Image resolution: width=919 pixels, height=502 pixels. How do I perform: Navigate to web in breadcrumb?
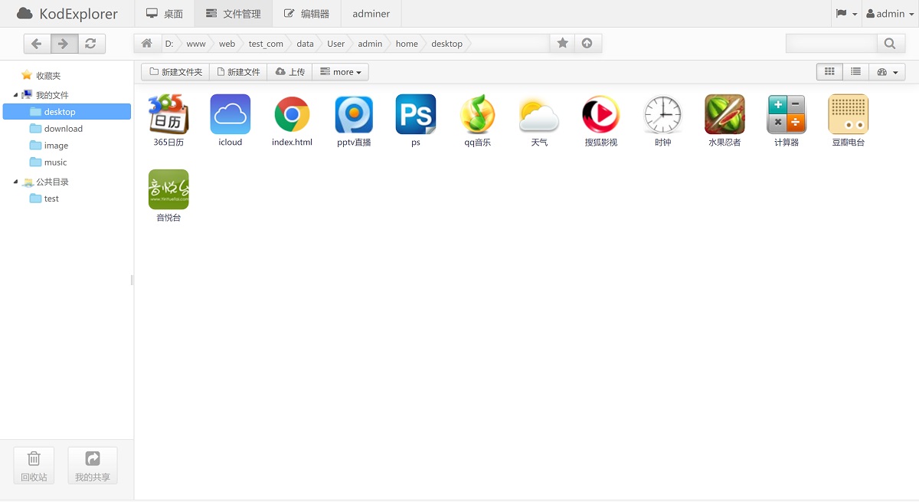[x=227, y=44]
